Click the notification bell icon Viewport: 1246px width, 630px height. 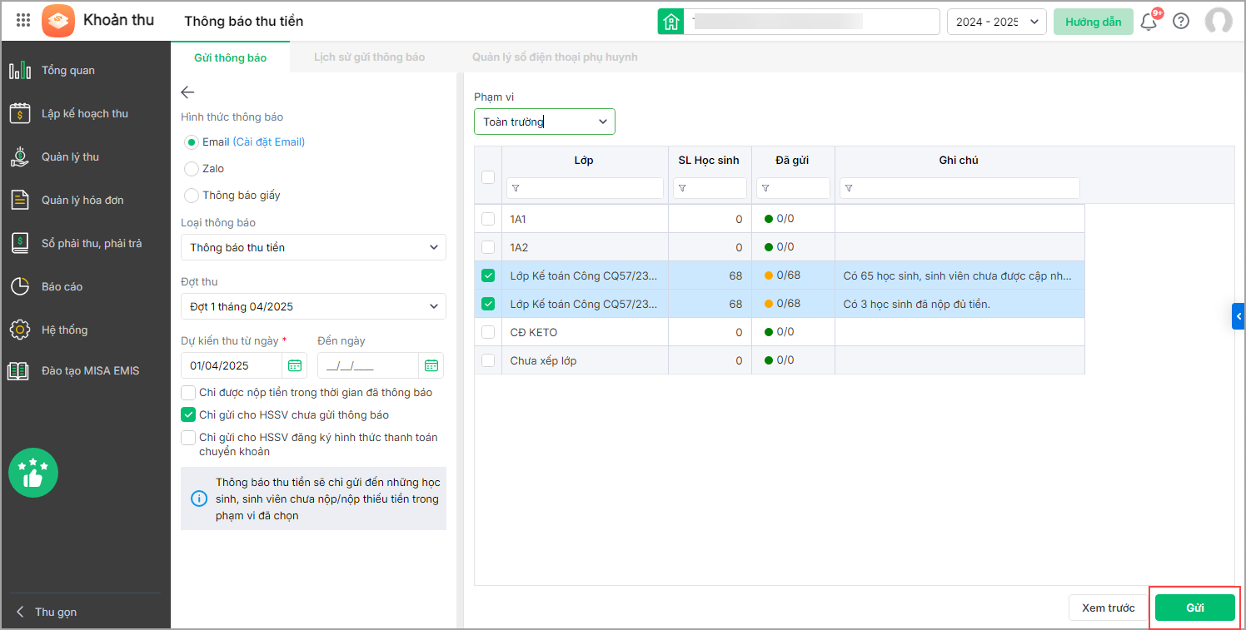[x=1149, y=22]
